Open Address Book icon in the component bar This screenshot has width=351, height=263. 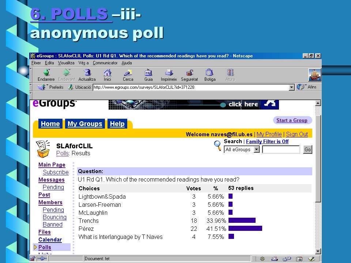[299, 259]
